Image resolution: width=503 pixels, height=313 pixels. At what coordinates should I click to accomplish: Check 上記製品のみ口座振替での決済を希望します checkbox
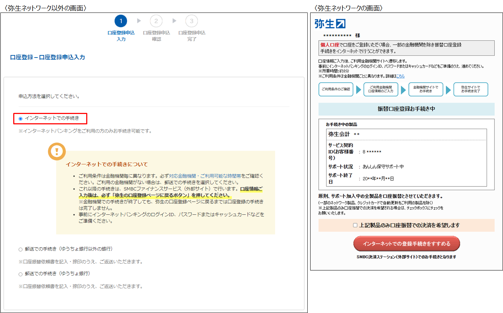point(355,225)
